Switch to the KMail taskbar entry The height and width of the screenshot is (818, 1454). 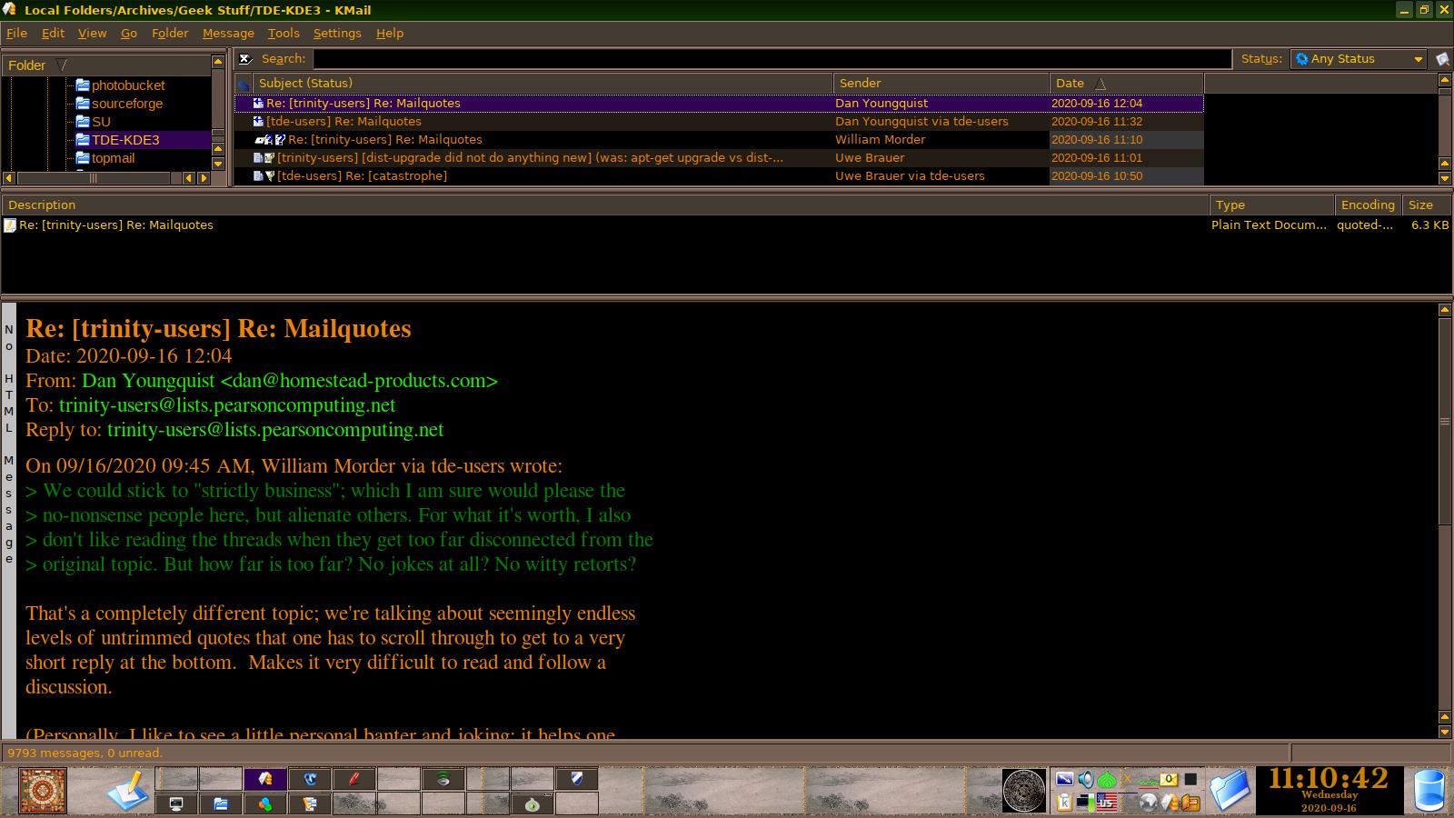coord(265,779)
